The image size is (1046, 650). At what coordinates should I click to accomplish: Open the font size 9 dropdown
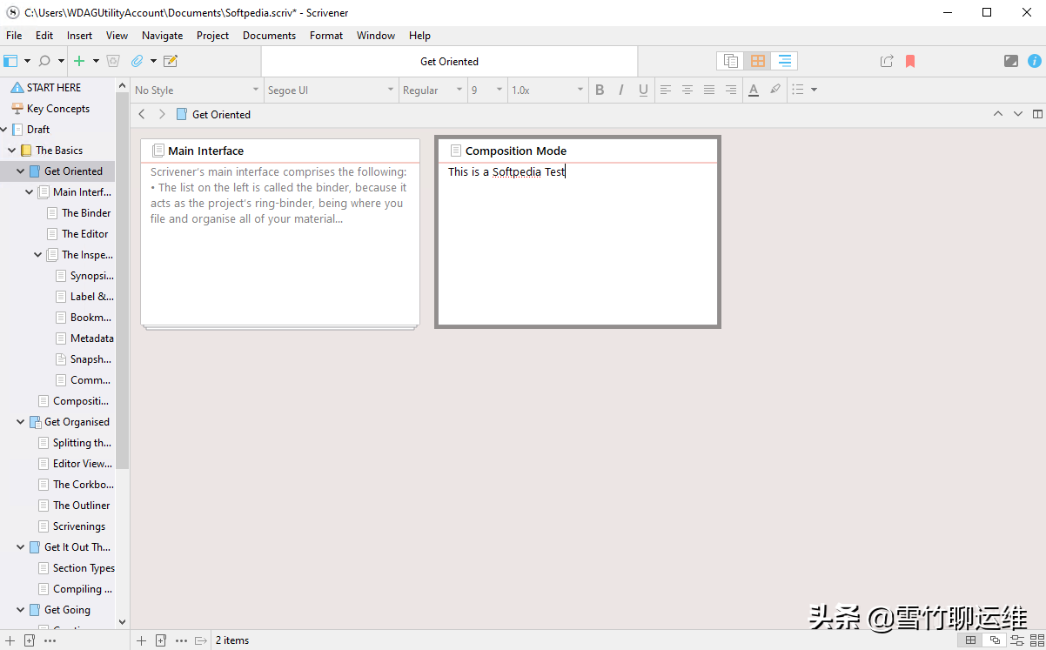(487, 90)
